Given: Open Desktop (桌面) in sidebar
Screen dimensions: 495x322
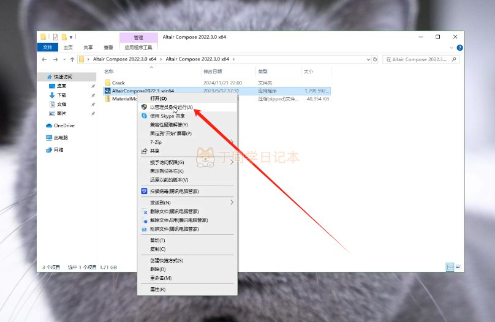Looking at the screenshot, I should 61,86.
